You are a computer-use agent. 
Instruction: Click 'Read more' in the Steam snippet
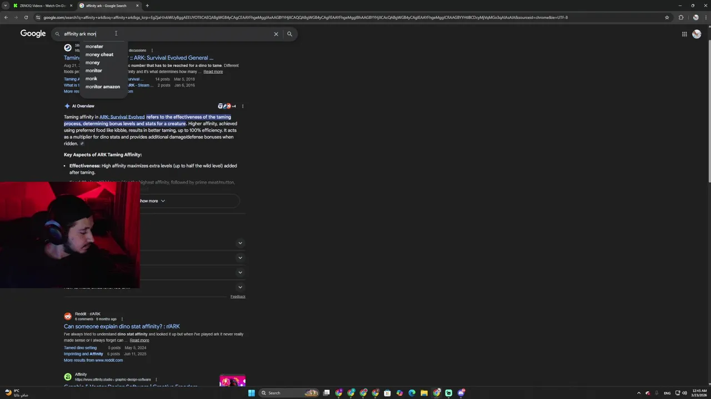click(213, 71)
